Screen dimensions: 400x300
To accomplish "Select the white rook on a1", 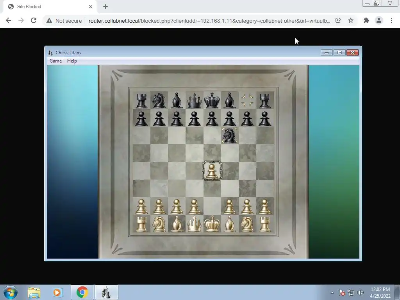I will coord(141,224).
